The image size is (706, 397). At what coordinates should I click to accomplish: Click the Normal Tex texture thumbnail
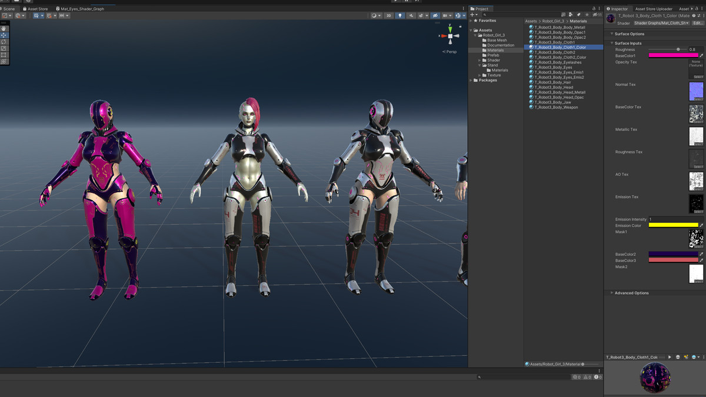click(696, 91)
